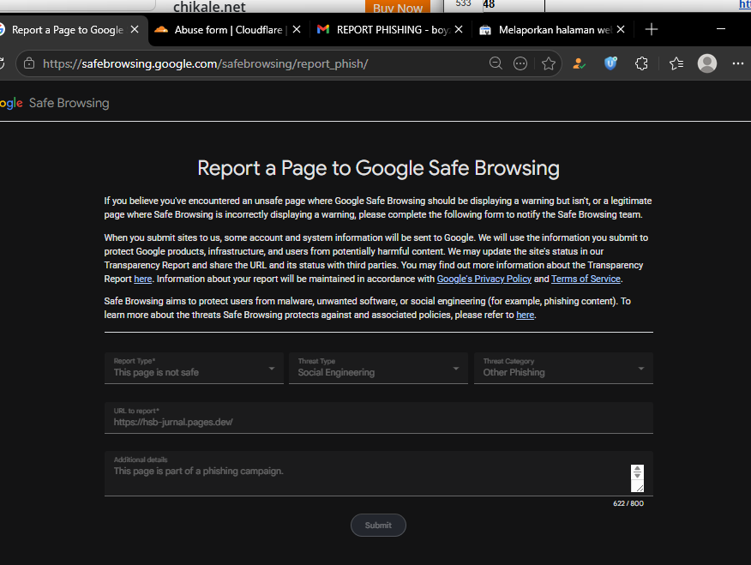
Task: Close the Abuse form Cloudflare tab
Action: coord(297,29)
